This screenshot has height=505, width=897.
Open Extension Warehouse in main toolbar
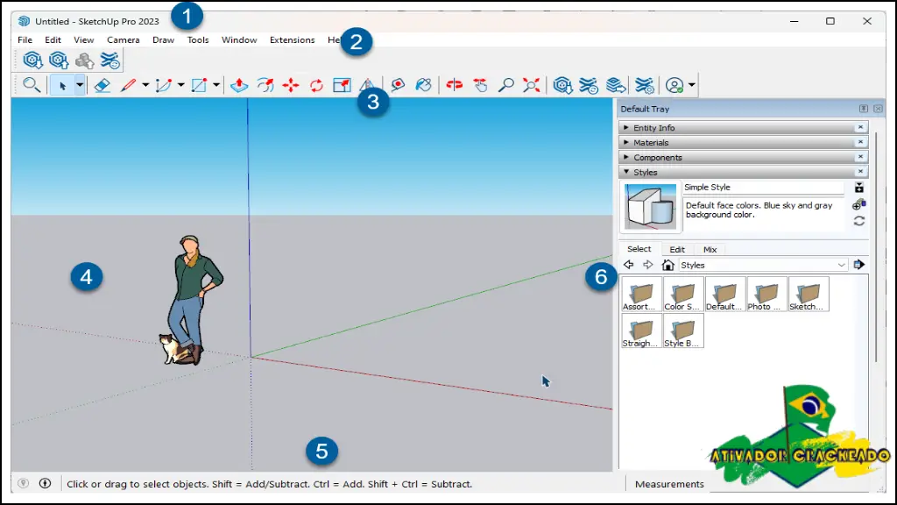click(589, 85)
